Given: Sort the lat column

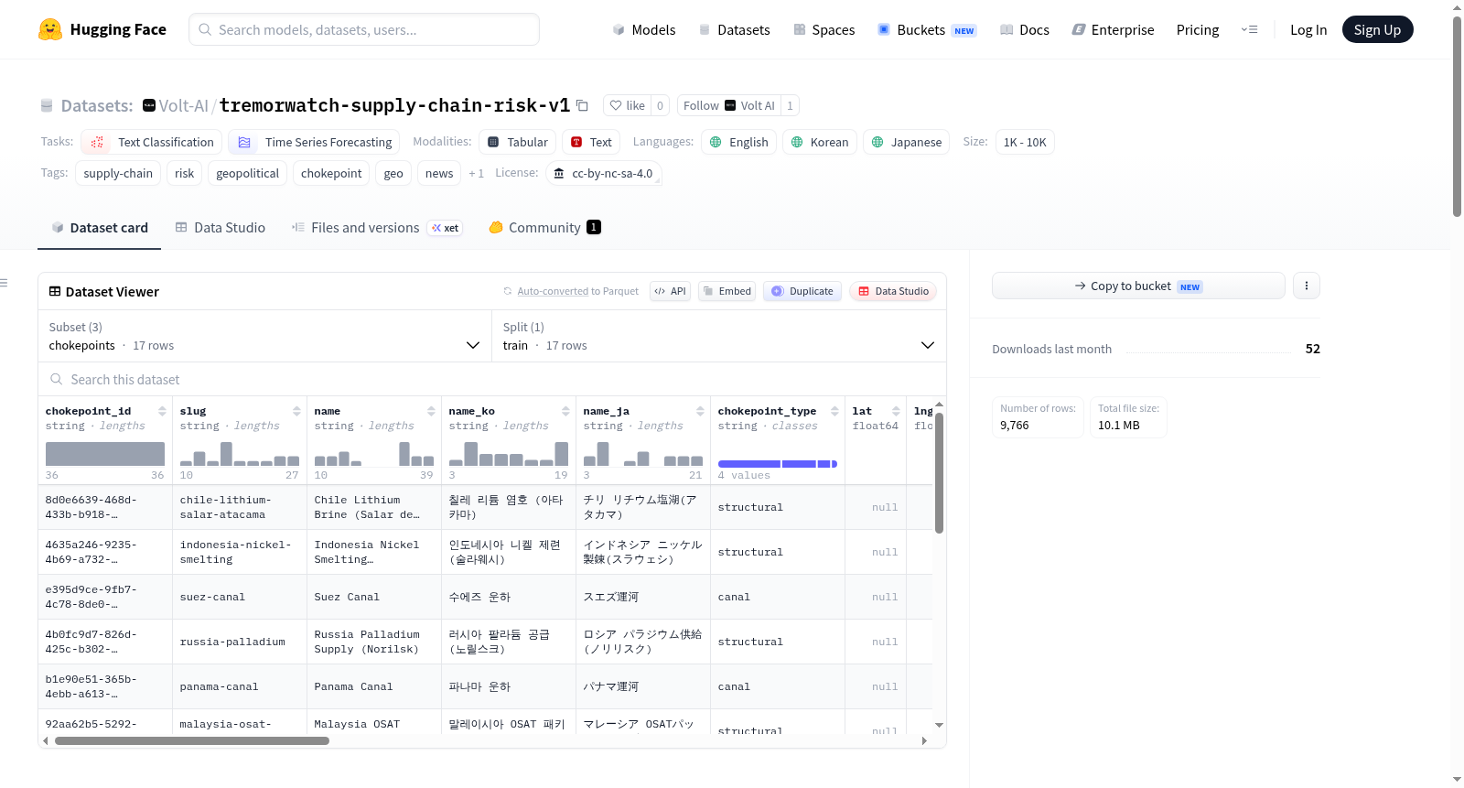Looking at the screenshot, I should (896, 411).
